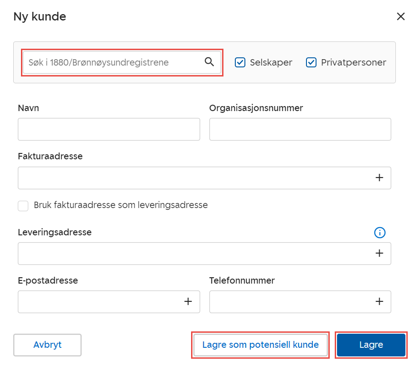
Task: Uncheck the Privatpersoner checkbox
Action: (311, 62)
